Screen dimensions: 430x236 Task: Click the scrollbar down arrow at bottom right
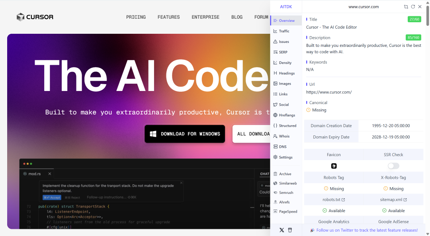(428, 234)
